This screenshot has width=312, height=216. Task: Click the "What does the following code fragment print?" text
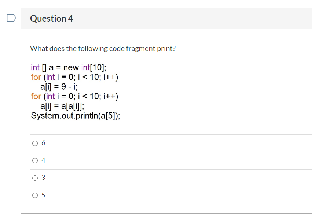pos(103,48)
